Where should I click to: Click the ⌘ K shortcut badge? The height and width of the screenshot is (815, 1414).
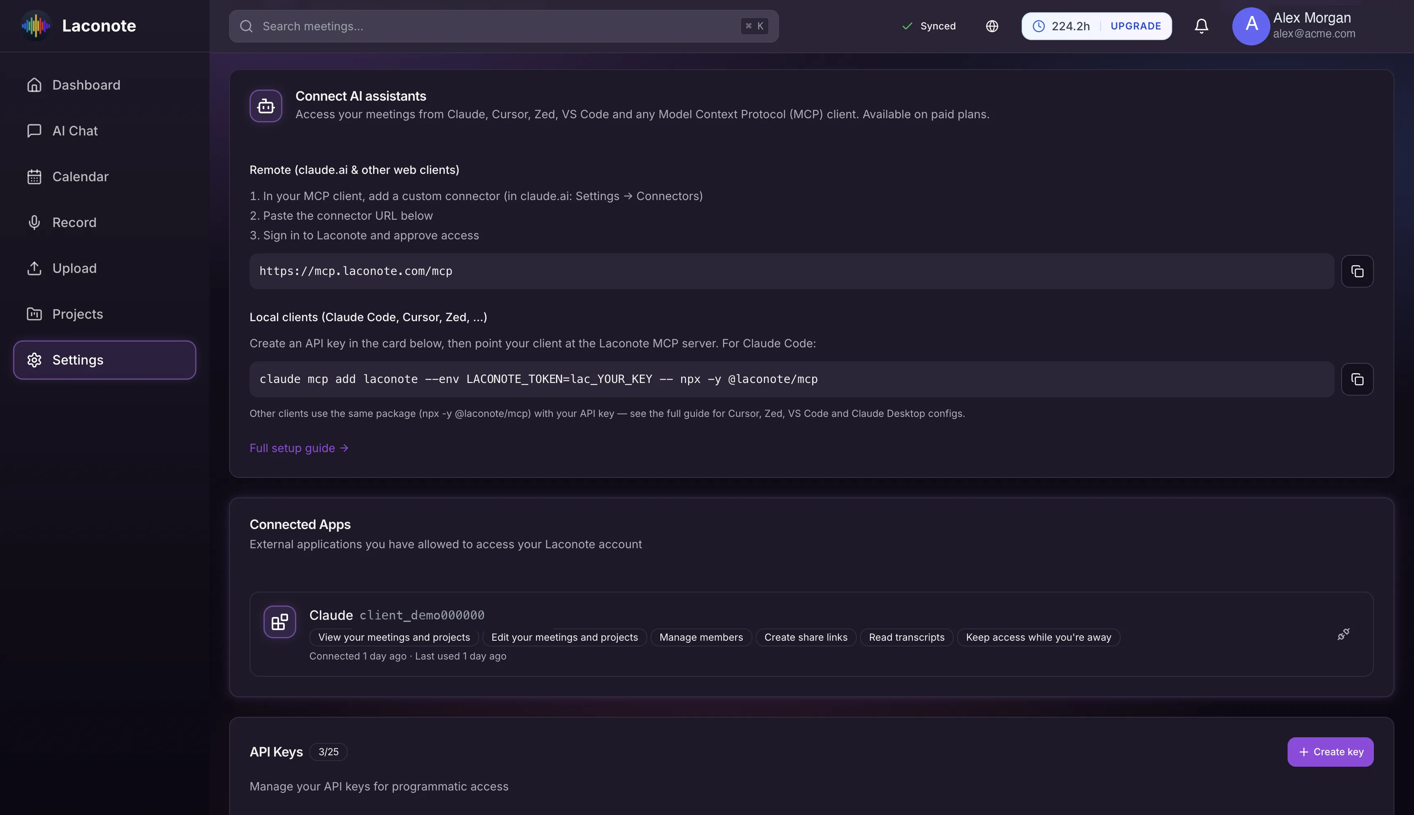[754, 26]
